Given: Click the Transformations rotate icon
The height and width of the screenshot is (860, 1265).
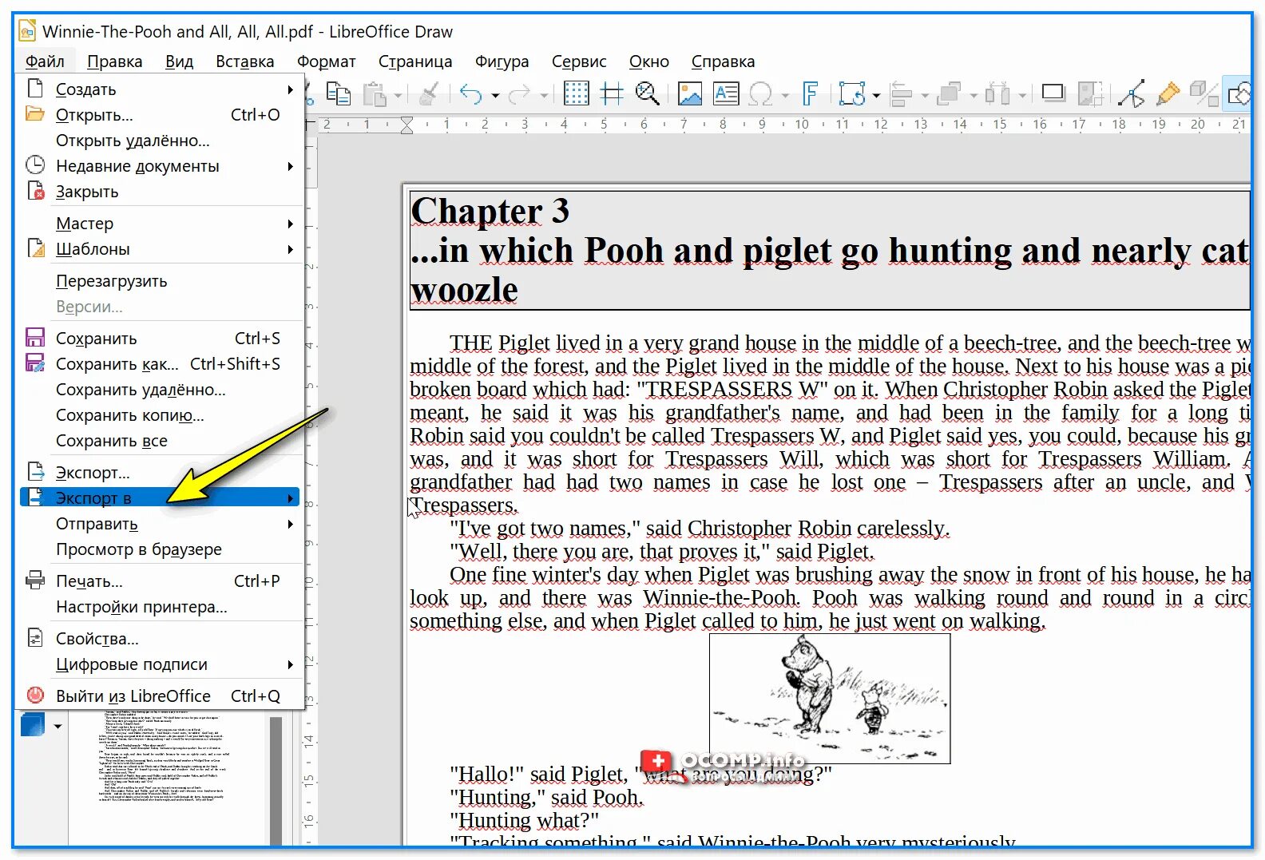Looking at the screenshot, I should [x=852, y=94].
